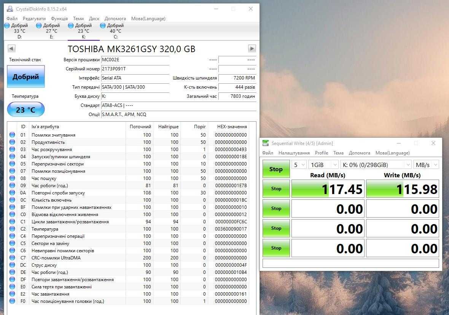Open Диск menu in CrystalDiskInfo
Screen dimensions: 449x315
(x=94, y=19)
